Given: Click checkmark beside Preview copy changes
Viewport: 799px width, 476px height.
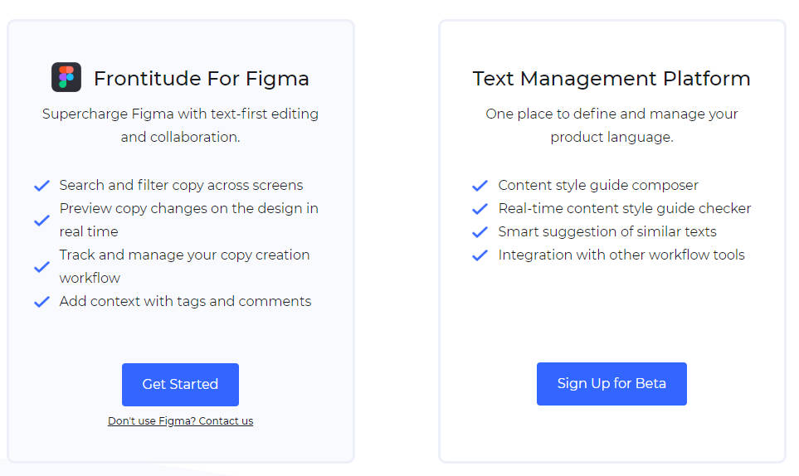Looking at the screenshot, I should click(41, 221).
